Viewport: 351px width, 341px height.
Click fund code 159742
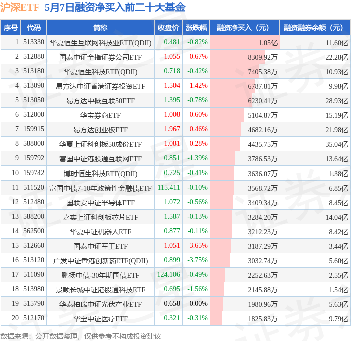(x=34, y=173)
